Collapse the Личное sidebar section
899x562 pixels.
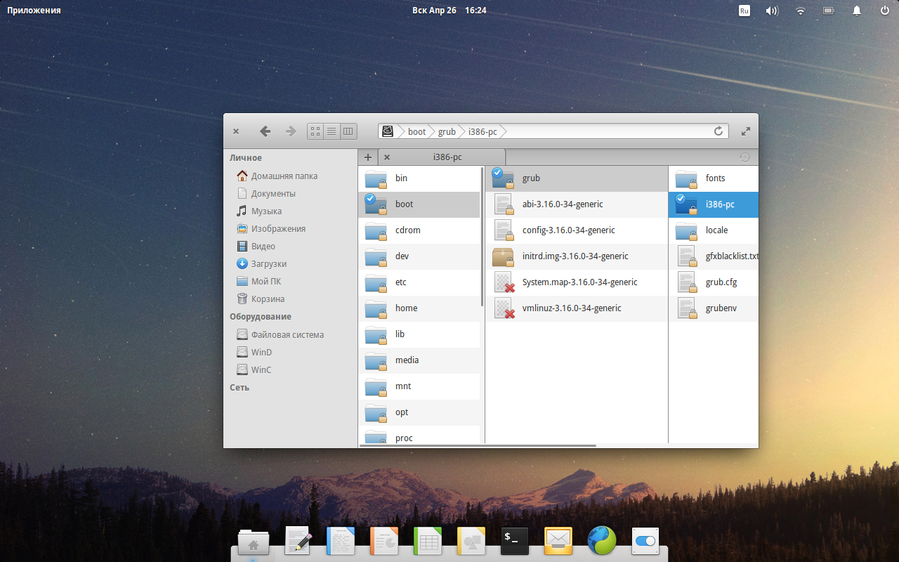pos(245,158)
